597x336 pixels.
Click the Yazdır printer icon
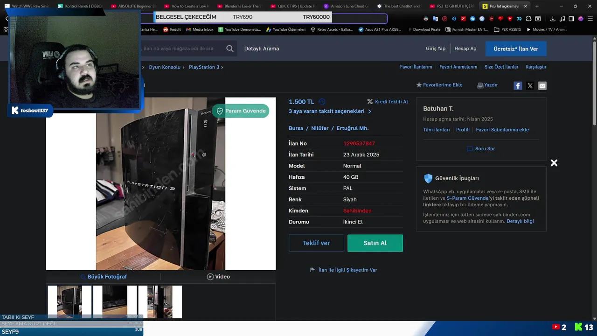click(x=480, y=85)
